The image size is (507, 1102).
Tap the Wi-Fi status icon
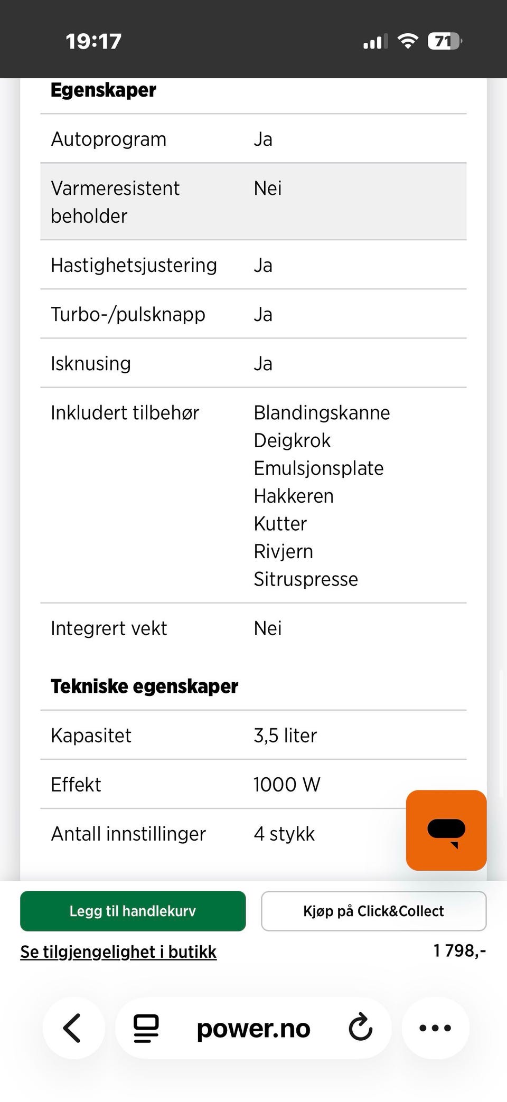click(407, 41)
